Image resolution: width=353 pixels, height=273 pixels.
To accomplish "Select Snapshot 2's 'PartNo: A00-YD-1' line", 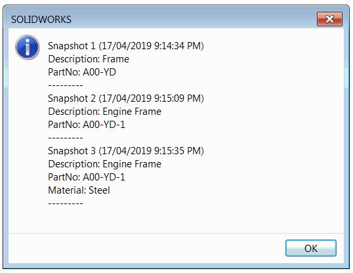I will point(87,125).
